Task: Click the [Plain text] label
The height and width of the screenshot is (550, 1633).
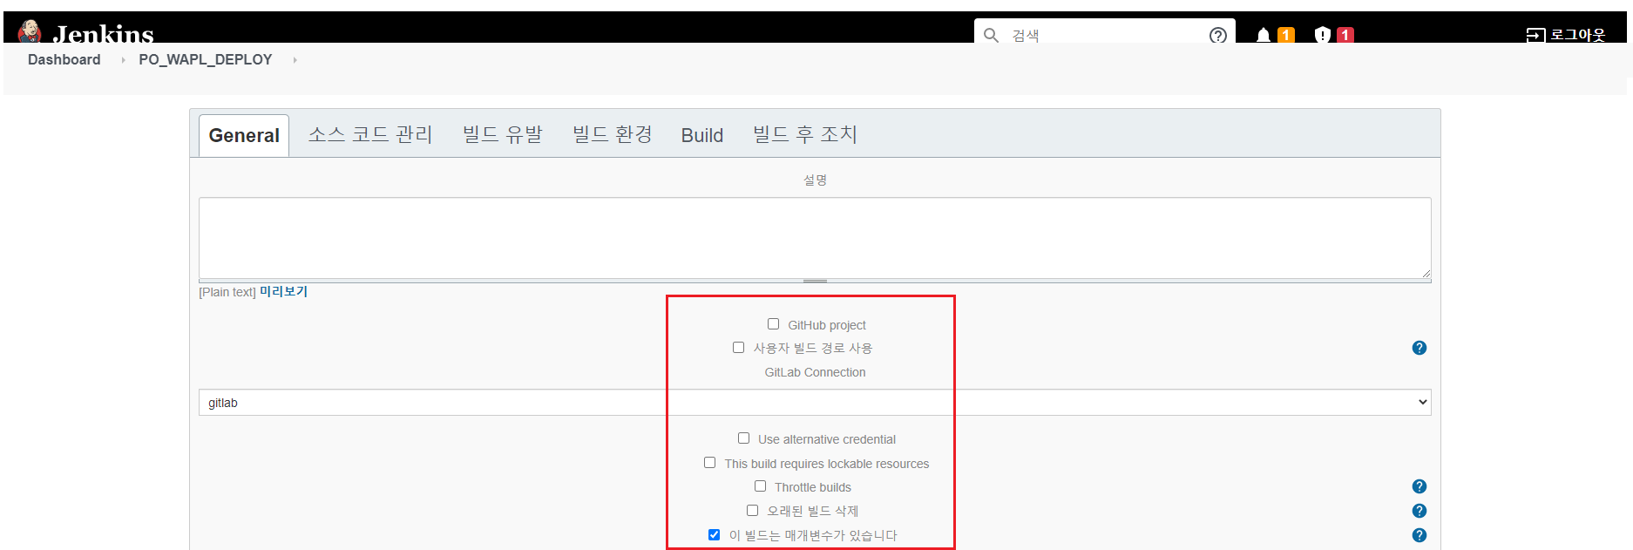Action: (227, 292)
